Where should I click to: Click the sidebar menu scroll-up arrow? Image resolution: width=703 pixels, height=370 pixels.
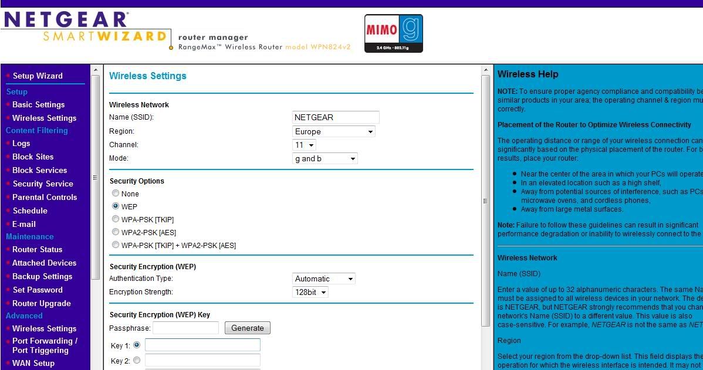coord(95,70)
